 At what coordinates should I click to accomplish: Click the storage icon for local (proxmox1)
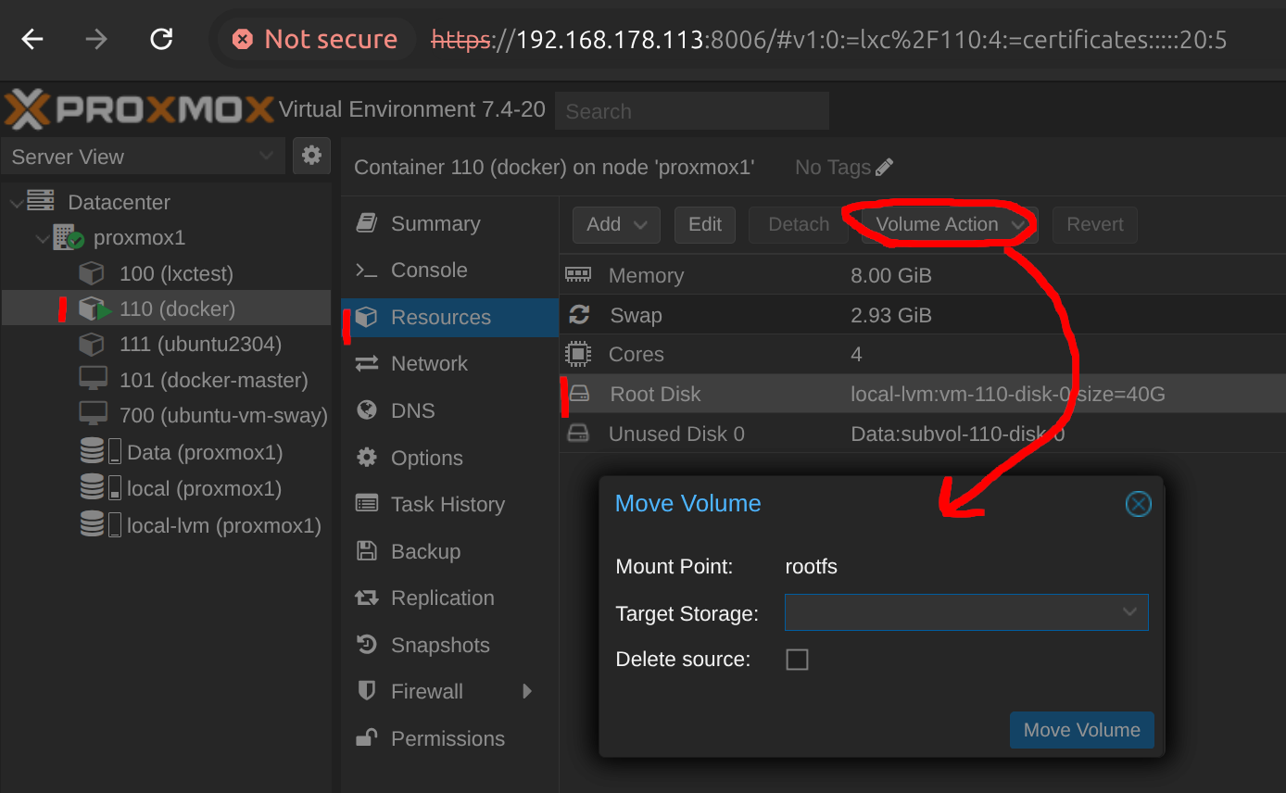(x=100, y=488)
